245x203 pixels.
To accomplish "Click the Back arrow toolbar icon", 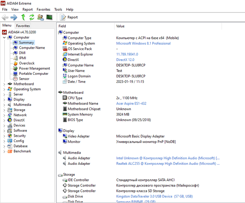I will pyautogui.click(x=5, y=17).
